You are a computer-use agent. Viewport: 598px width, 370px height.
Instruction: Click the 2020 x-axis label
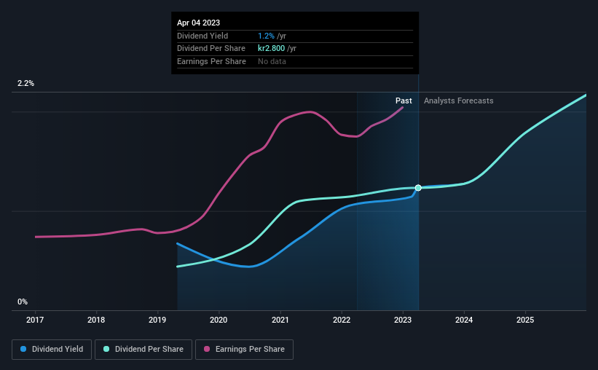[x=219, y=320]
